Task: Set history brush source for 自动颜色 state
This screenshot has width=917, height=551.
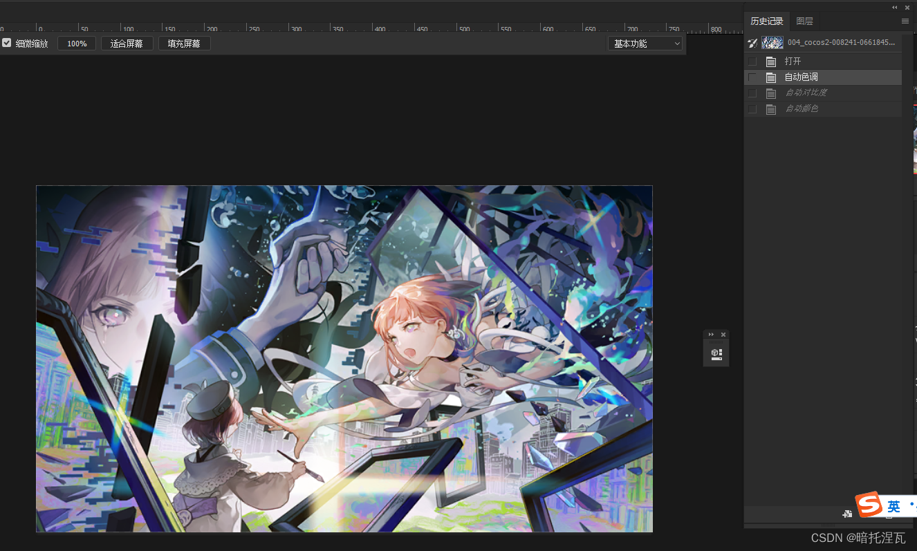Action: pos(752,109)
